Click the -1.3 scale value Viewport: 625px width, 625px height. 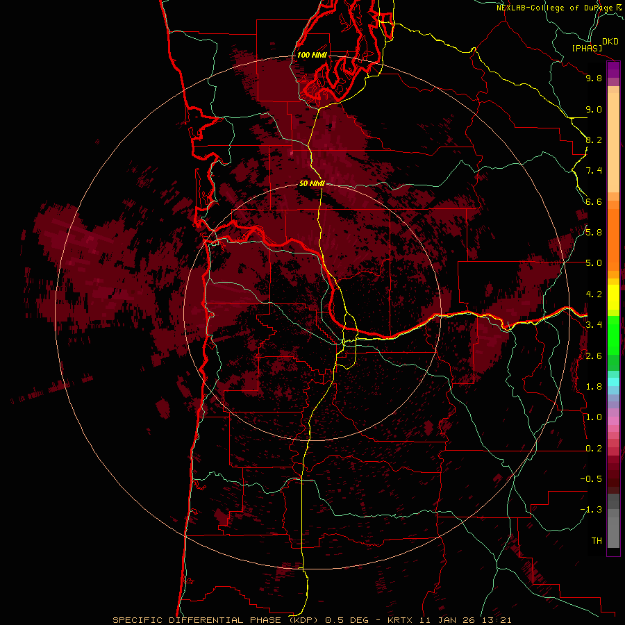591,510
